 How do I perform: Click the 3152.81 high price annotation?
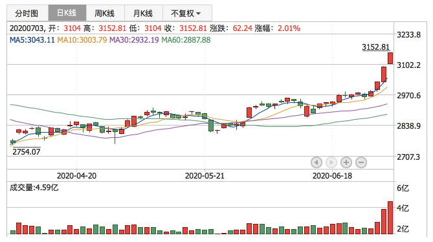376,47
